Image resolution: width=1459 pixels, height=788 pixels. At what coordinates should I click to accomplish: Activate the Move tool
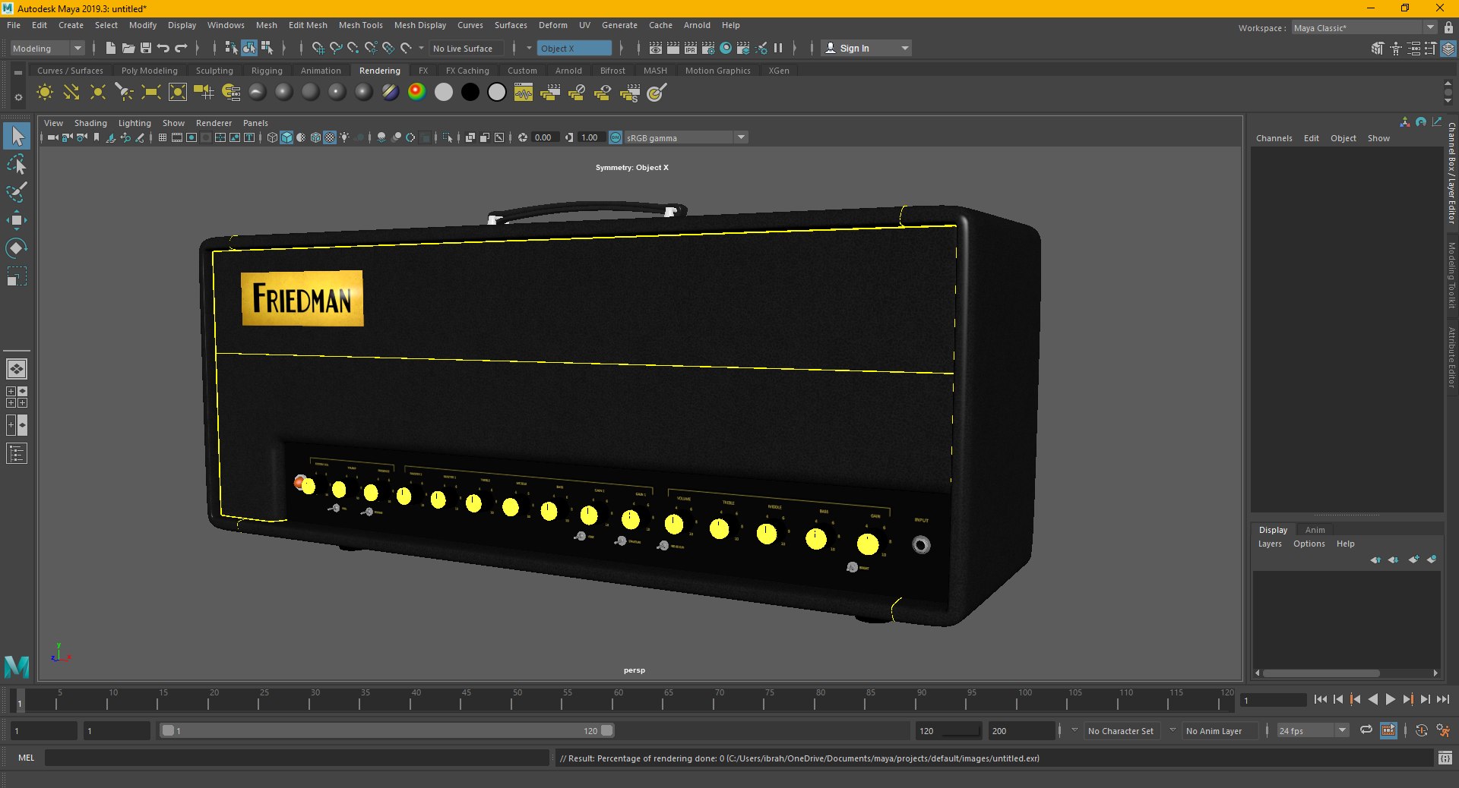click(17, 220)
